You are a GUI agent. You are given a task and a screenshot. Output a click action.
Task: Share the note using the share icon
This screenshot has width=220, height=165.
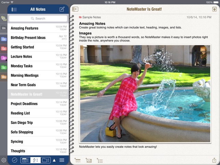tap(214, 160)
